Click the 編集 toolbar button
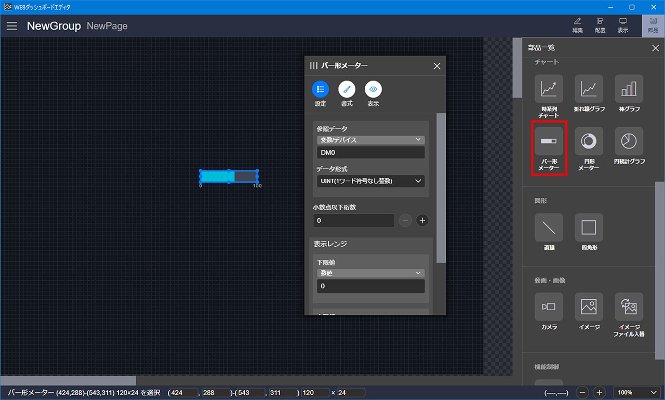This screenshot has width=665, height=400. tap(577, 25)
